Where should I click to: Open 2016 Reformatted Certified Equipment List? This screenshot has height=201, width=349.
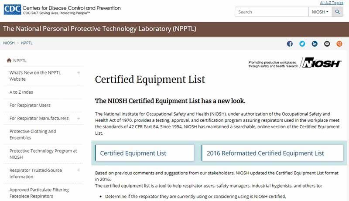coord(272,153)
